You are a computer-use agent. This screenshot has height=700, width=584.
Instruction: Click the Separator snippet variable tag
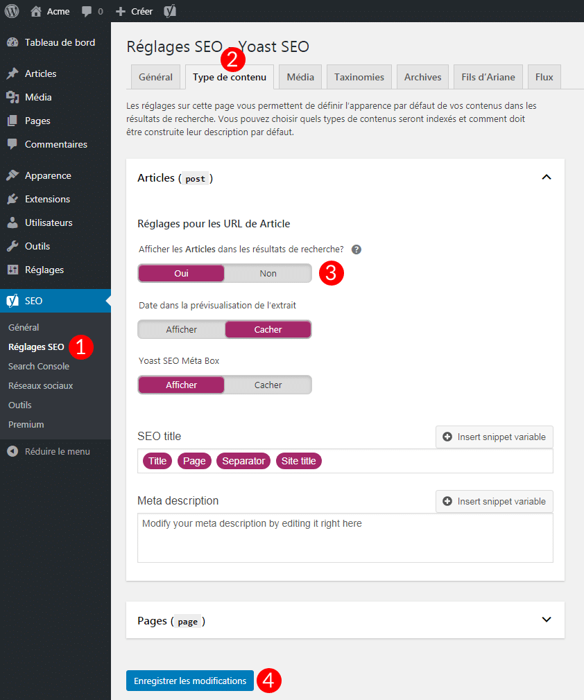pos(243,461)
